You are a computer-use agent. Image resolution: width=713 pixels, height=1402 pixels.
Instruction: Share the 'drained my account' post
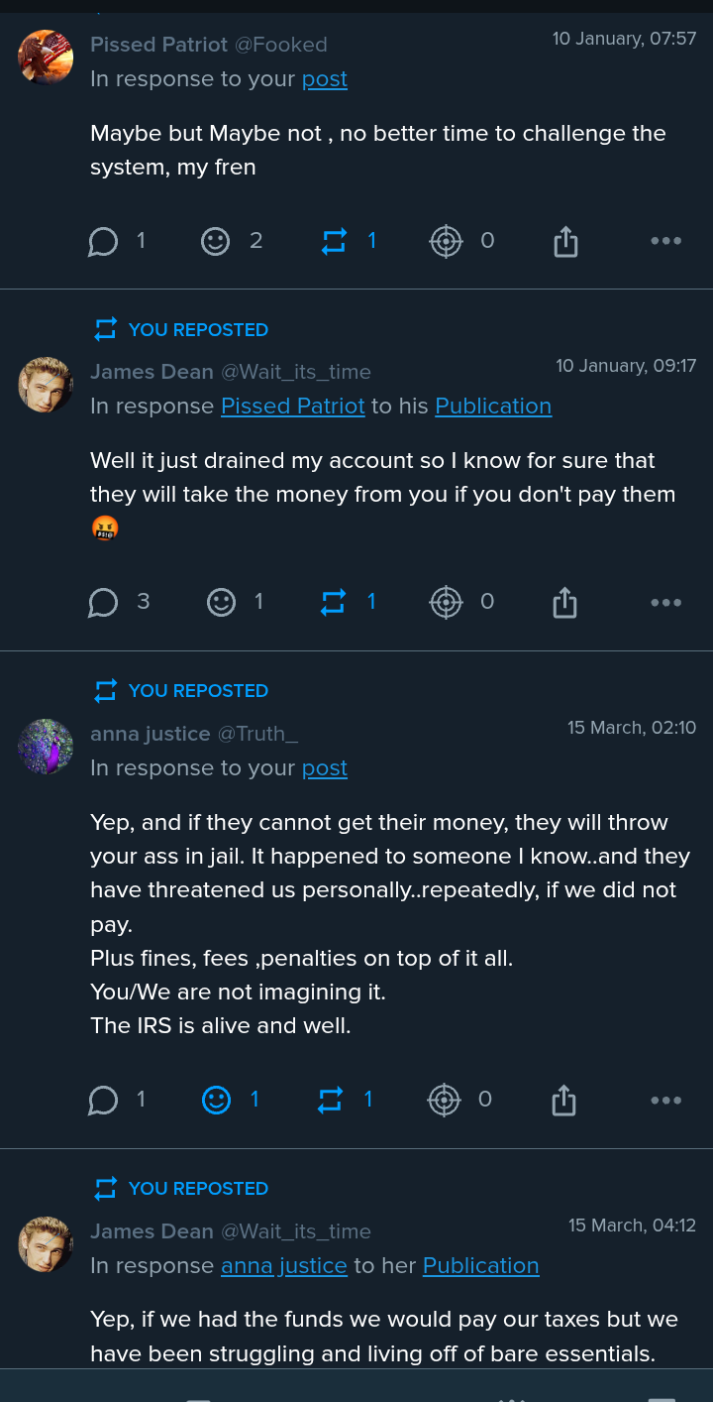click(564, 602)
